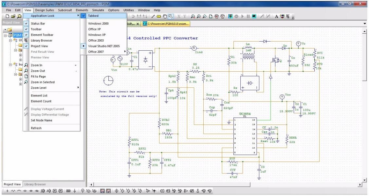Click the UC3854 chip in schematic
The height and width of the screenshot is (196, 369).
pyautogui.click(x=245, y=136)
